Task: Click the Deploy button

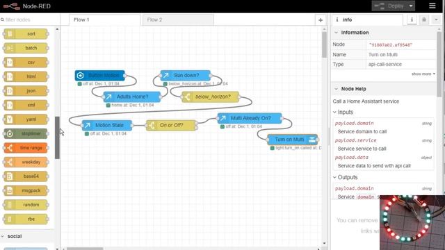Action: [x=389, y=6]
